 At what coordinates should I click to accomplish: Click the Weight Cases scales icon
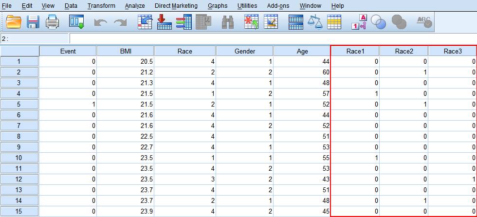coord(316,22)
